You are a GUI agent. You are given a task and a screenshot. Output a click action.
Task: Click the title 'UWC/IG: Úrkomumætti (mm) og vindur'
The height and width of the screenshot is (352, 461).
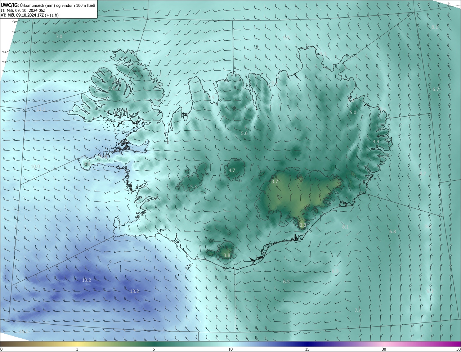tap(48, 5)
